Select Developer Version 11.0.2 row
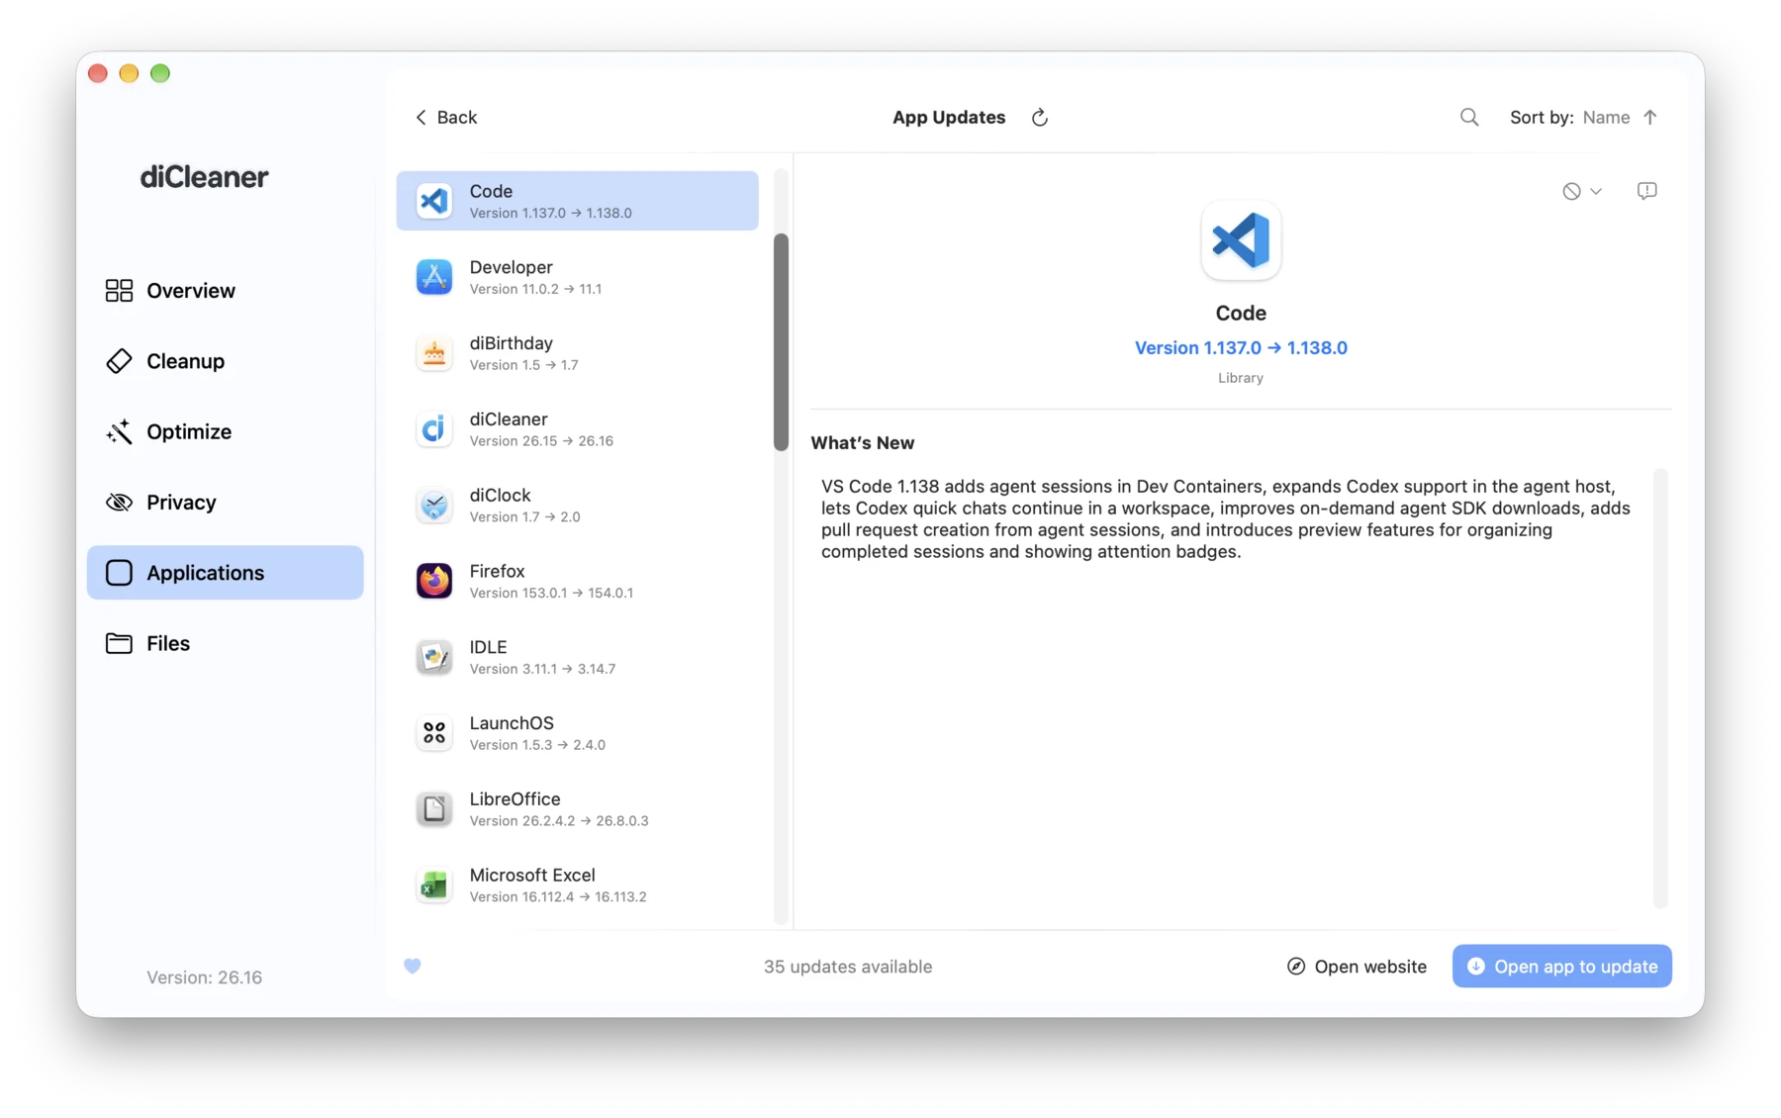The height and width of the screenshot is (1118, 1781). point(578,277)
